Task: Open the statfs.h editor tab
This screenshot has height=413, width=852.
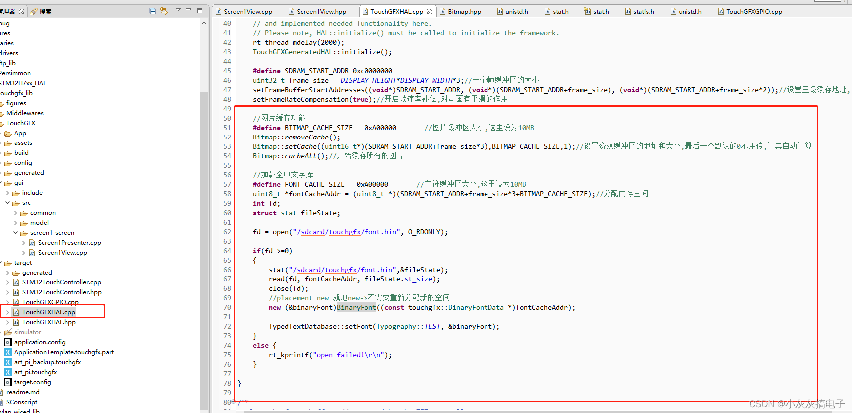Action: tap(639, 11)
